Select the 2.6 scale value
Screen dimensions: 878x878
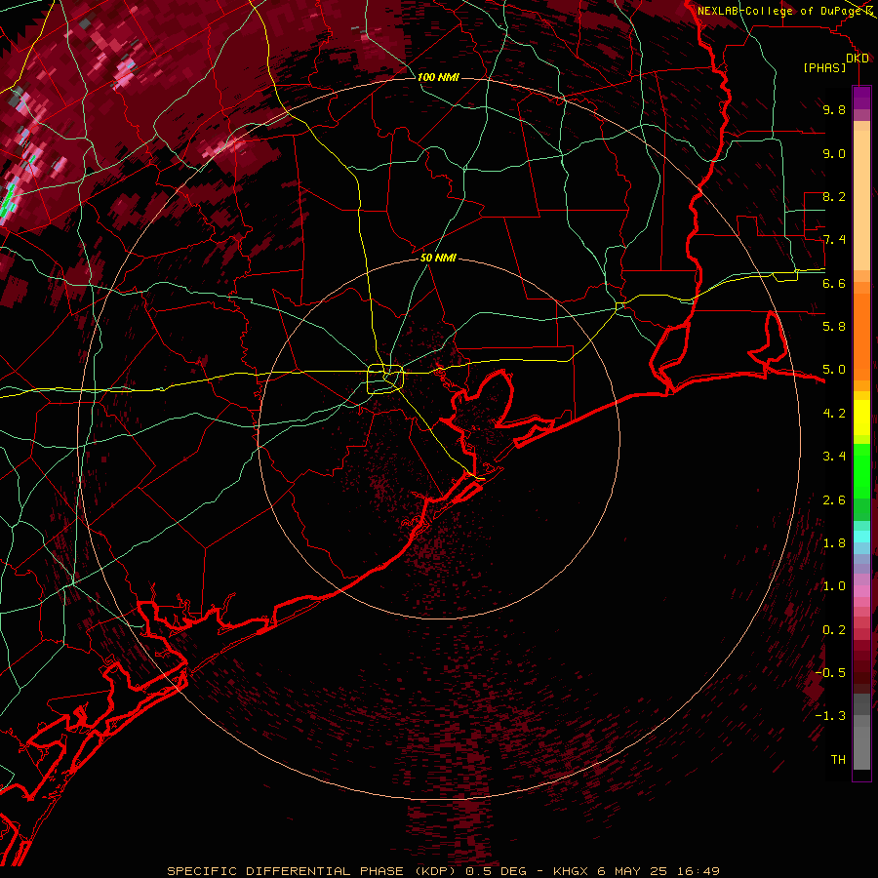834,500
